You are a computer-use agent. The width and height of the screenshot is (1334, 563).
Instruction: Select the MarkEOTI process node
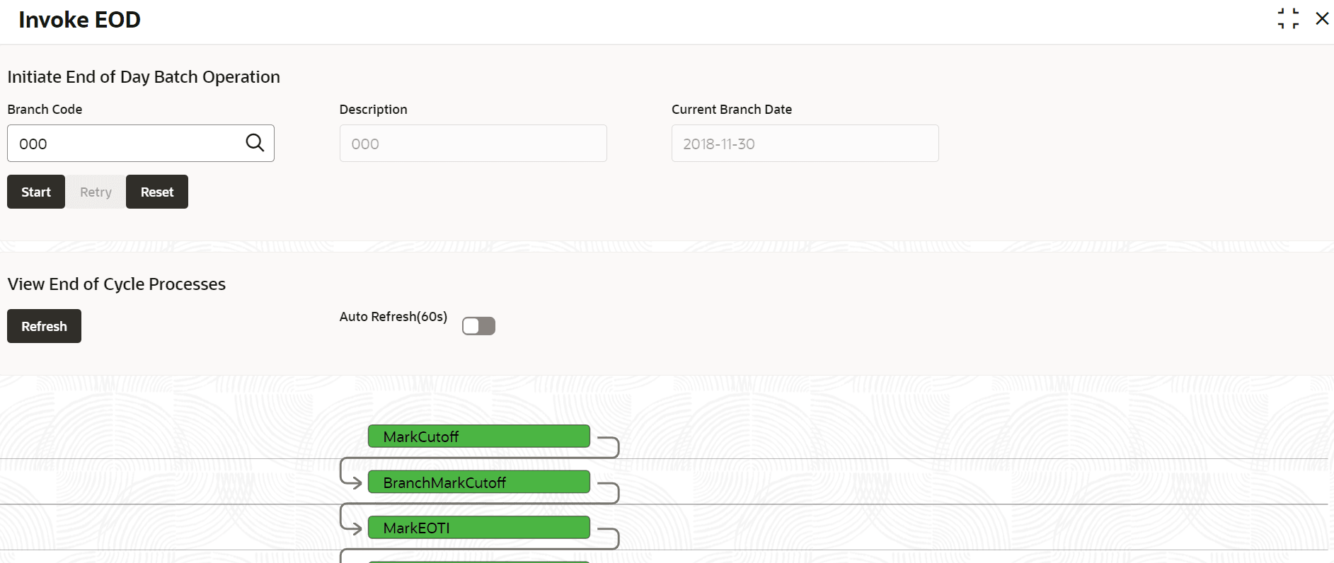point(478,528)
